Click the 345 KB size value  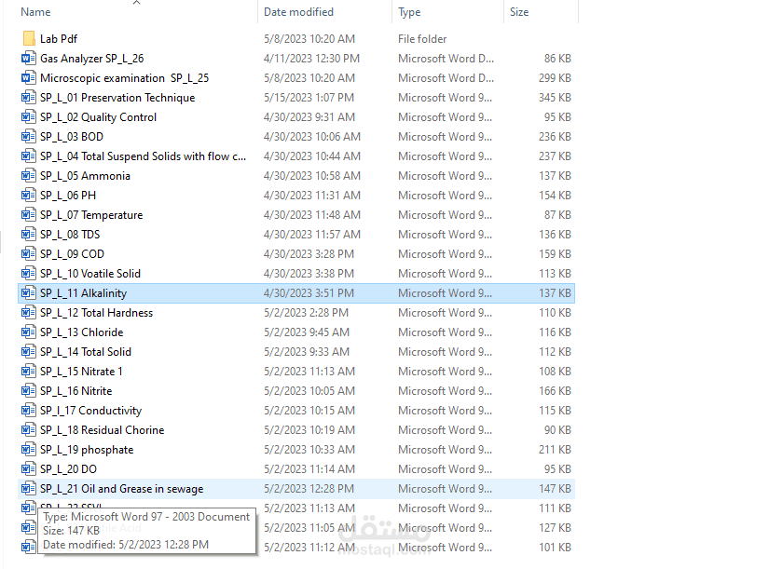[555, 98]
